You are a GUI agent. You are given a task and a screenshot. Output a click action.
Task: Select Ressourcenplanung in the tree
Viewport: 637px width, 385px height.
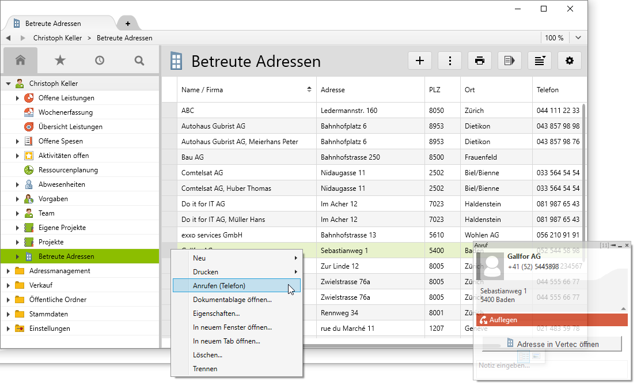pos(68,170)
